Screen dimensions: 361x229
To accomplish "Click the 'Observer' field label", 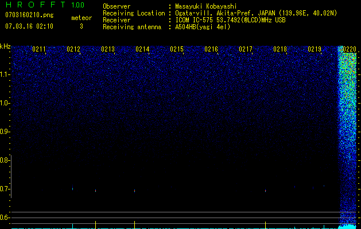I will 117,6.
